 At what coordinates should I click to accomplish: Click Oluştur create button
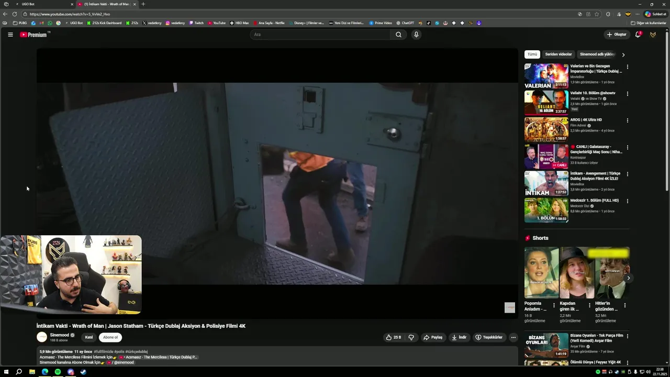coord(617,35)
